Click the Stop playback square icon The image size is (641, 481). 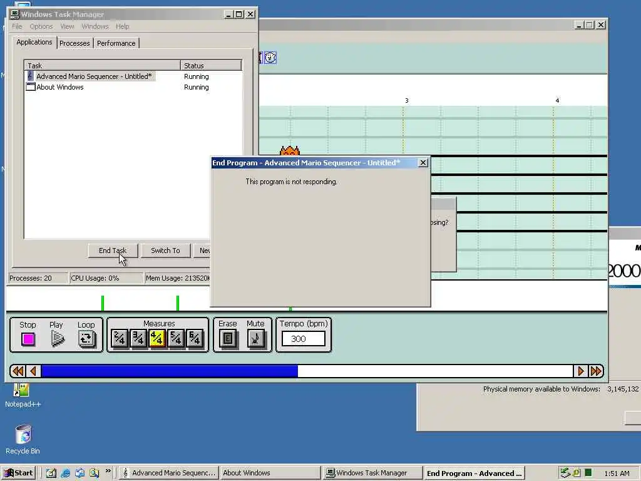[28, 339]
